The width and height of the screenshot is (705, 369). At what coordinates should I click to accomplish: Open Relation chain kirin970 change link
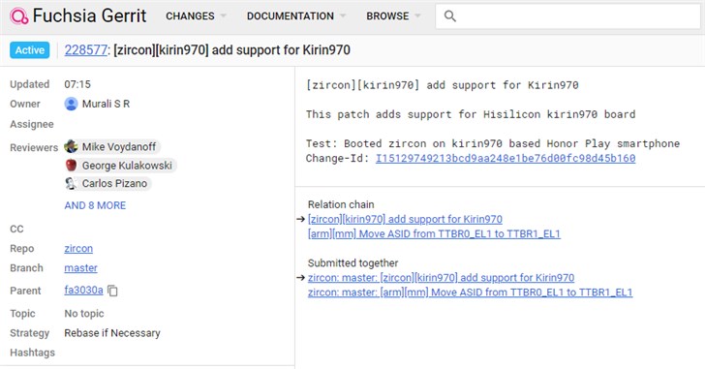click(405, 219)
